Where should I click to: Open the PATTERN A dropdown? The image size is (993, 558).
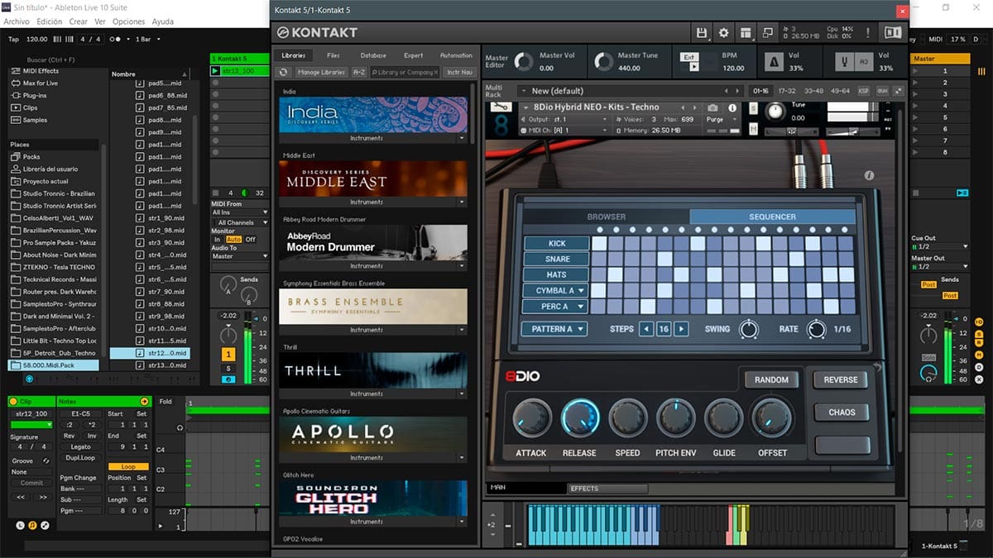[554, 328]
